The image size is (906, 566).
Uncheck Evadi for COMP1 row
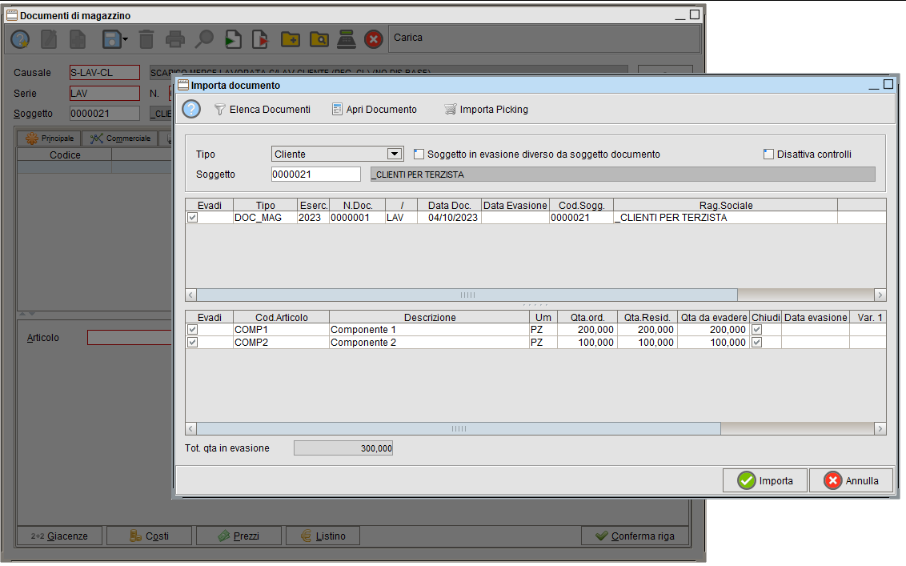pos(192,330)
